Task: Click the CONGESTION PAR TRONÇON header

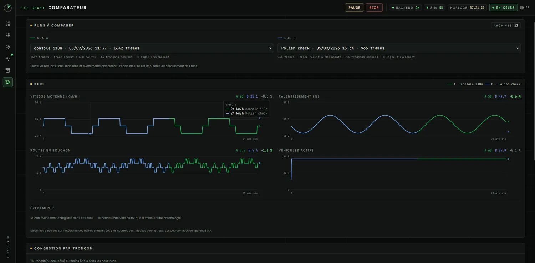Action: (x=63, y=248)
